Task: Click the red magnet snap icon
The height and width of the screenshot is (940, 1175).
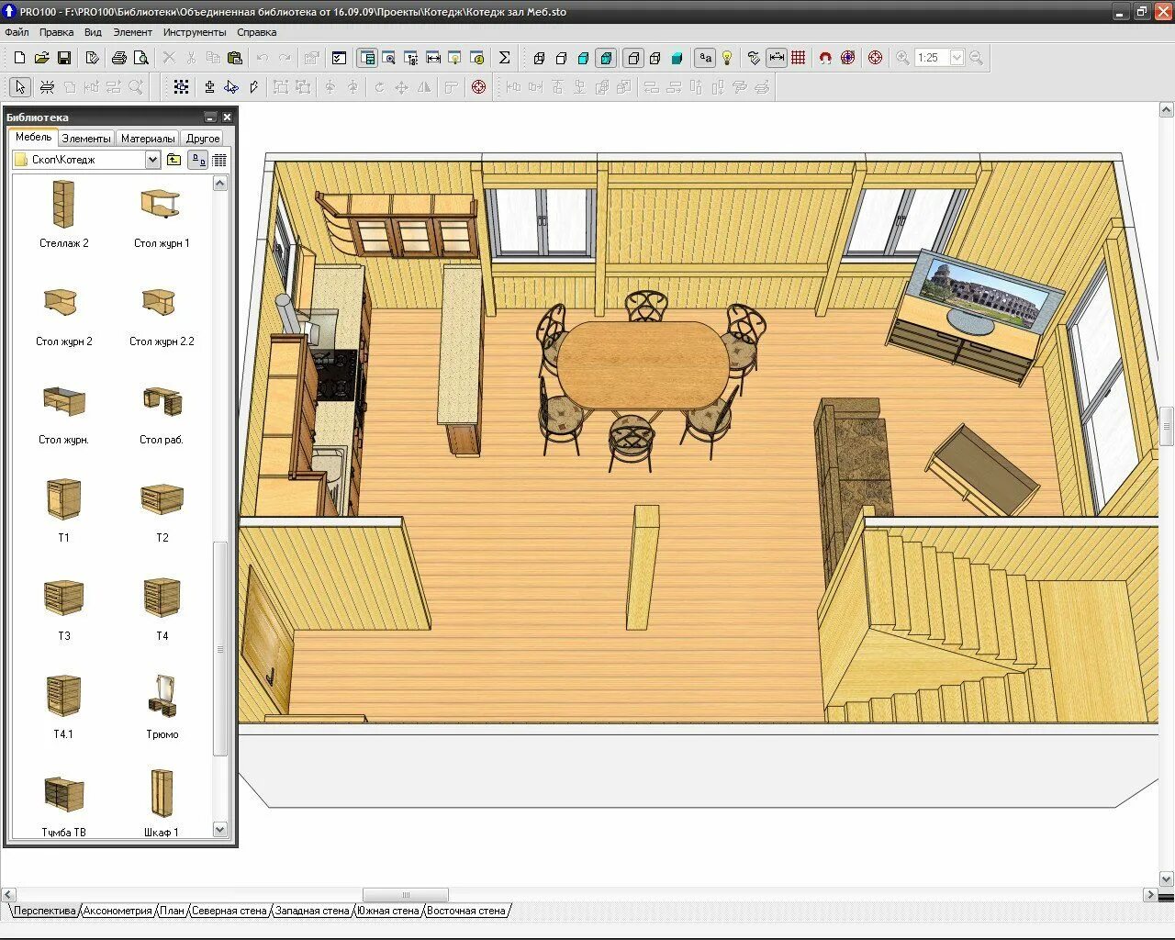Action: pyautogui.click(x=824, y=58)
